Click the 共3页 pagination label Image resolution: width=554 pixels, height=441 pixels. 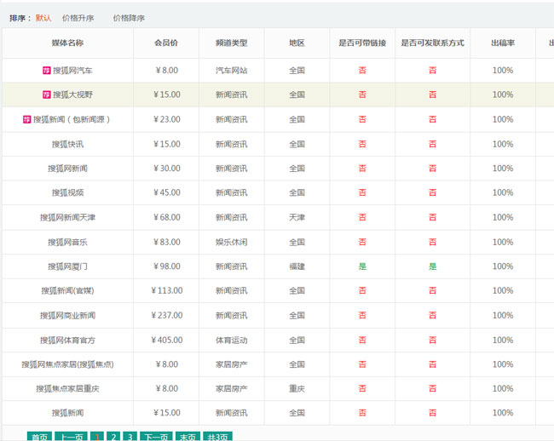click(218, 437)
